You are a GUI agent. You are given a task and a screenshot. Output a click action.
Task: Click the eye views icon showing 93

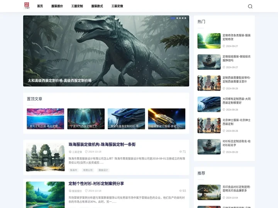[180, 191]
